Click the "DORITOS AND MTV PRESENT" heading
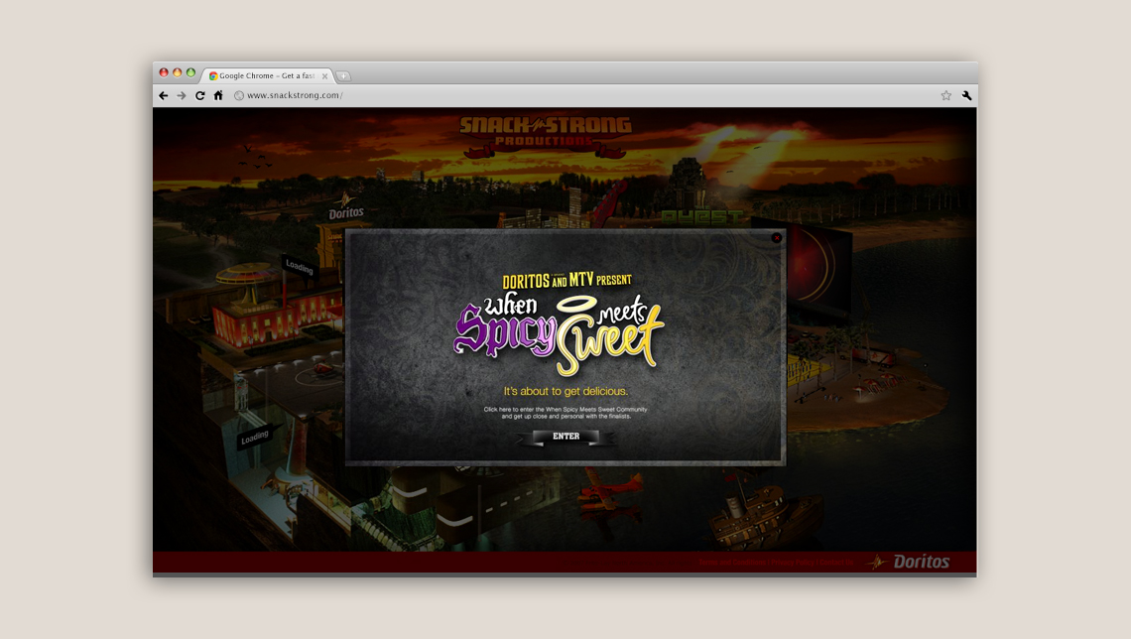Screen dimensions: 1131x639 pos(566,281)
